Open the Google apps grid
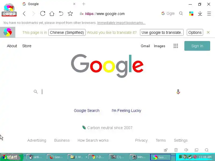The height and width of the screenshot is (161, 215). [176, 46]
